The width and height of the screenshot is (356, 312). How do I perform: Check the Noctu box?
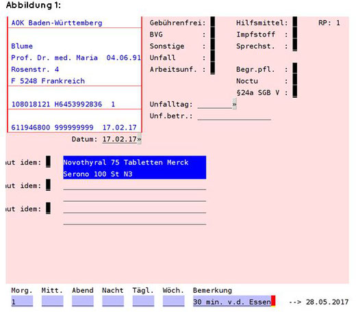(295, 81)
